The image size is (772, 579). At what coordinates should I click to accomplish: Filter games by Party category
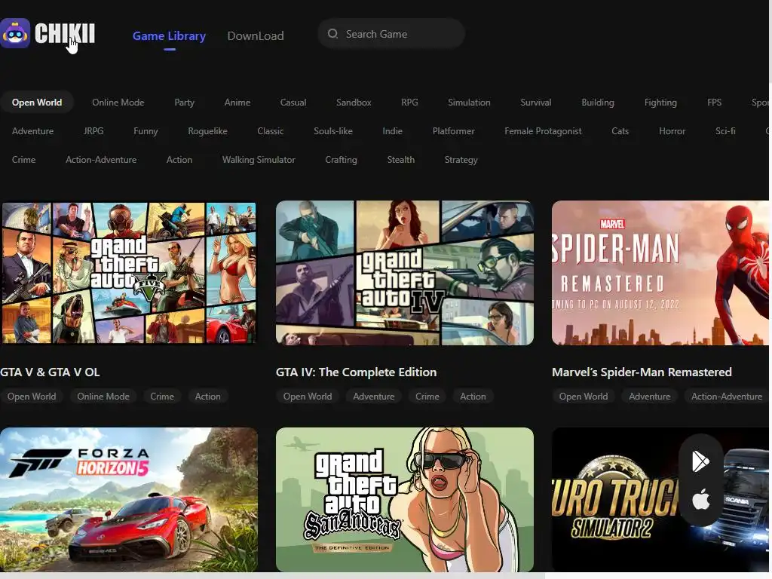184,103
